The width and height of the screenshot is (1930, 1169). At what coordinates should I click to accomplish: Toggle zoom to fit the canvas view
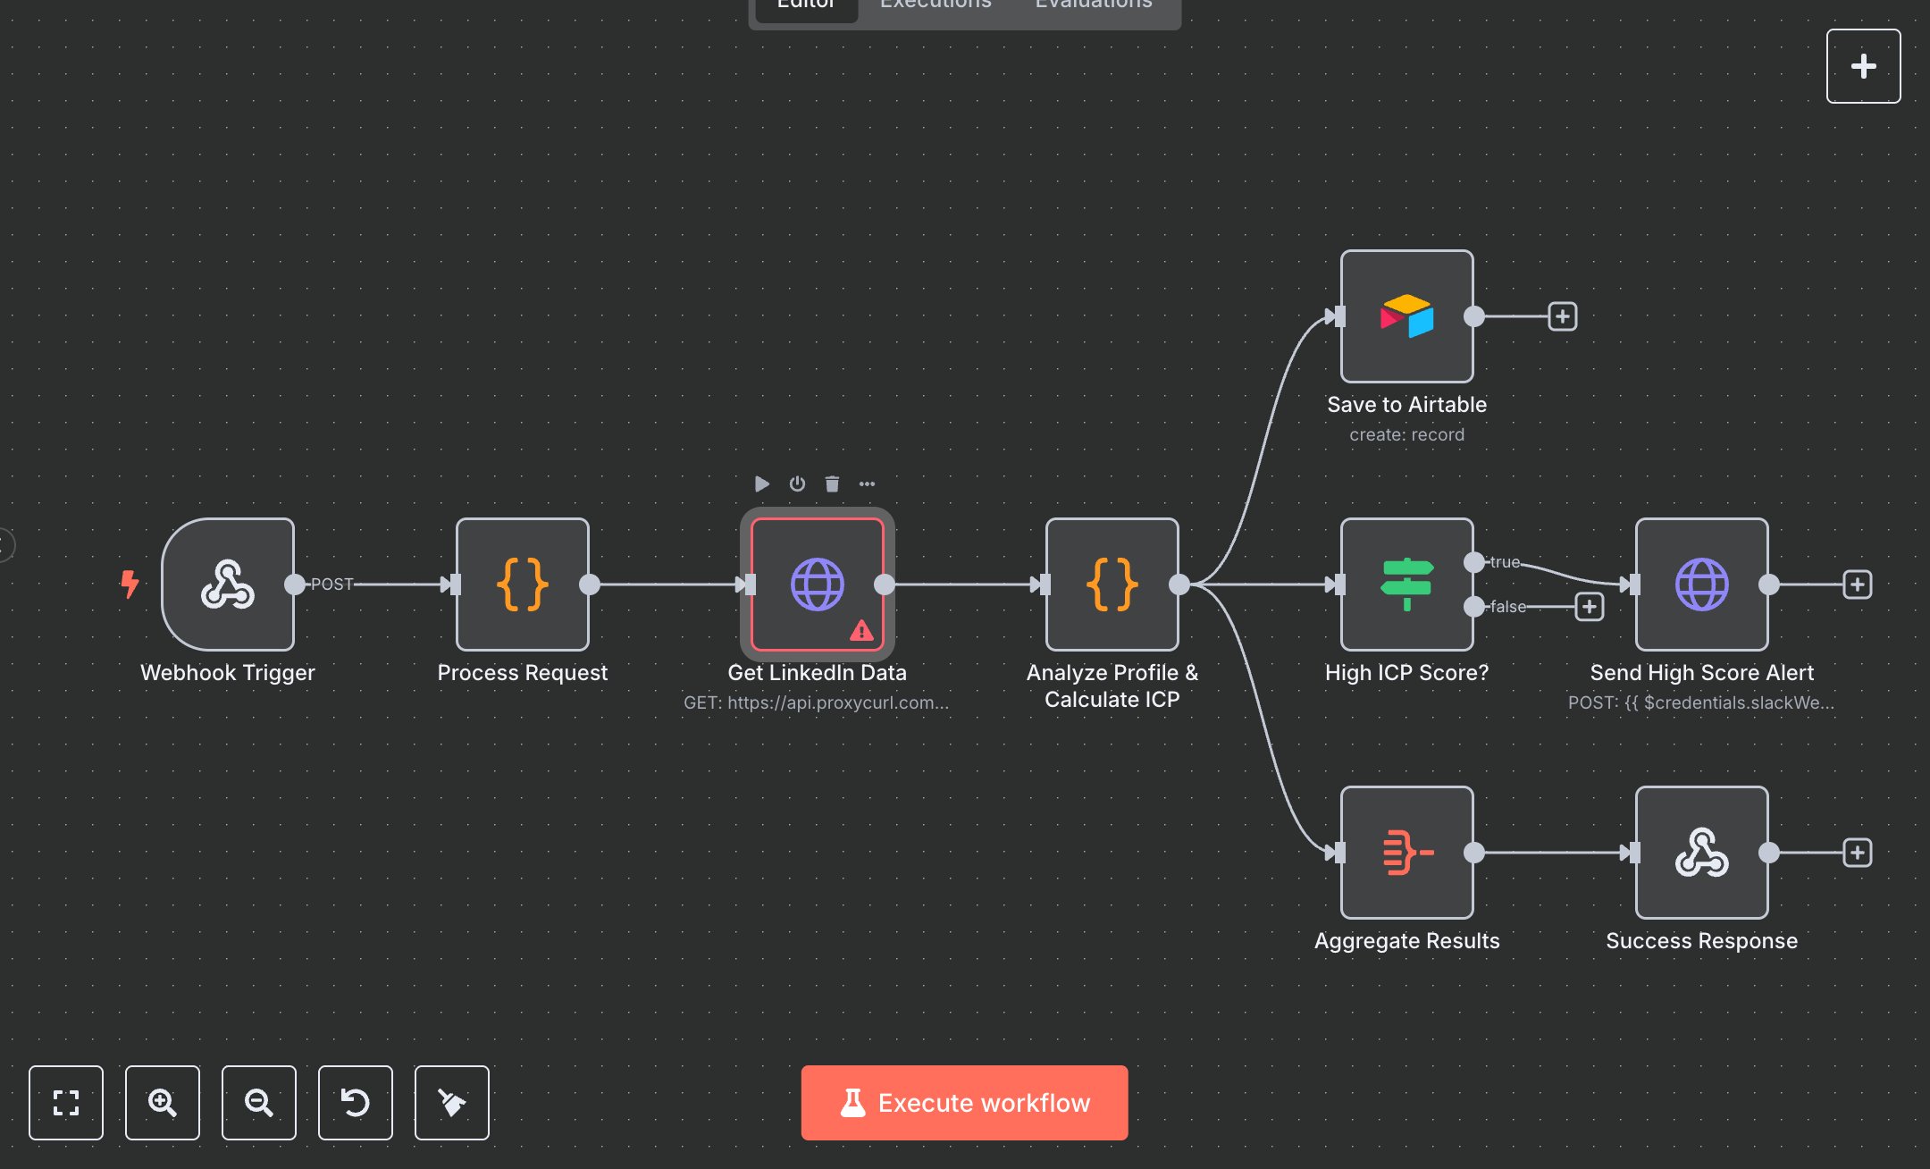pyautogui.click(x=66, y=1103)
